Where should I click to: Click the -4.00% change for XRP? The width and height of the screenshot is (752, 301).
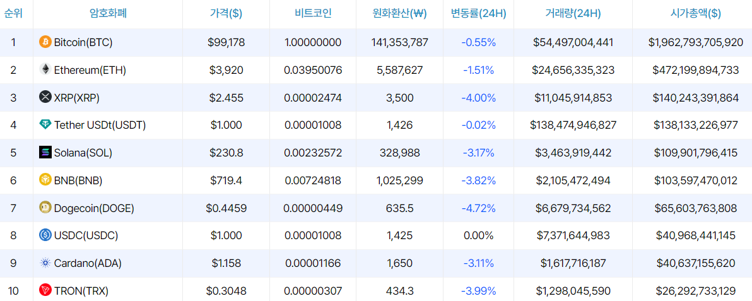[x=479, y=98]
